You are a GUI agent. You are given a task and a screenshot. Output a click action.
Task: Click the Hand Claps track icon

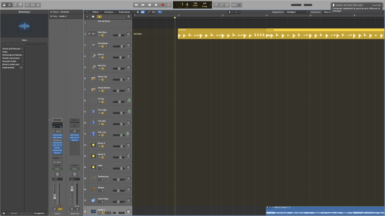tap(93, 200)
